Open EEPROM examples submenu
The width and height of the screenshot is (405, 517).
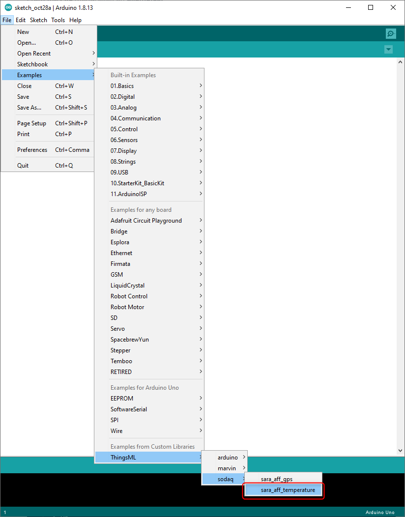tap(149, 399)
